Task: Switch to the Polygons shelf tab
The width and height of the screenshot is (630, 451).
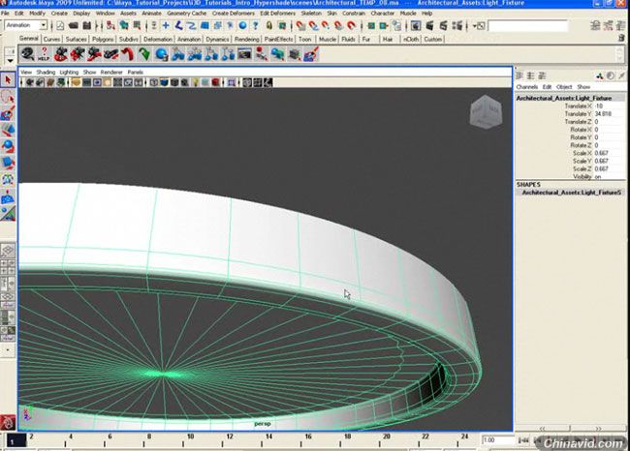Action: [x=102, y=40]
